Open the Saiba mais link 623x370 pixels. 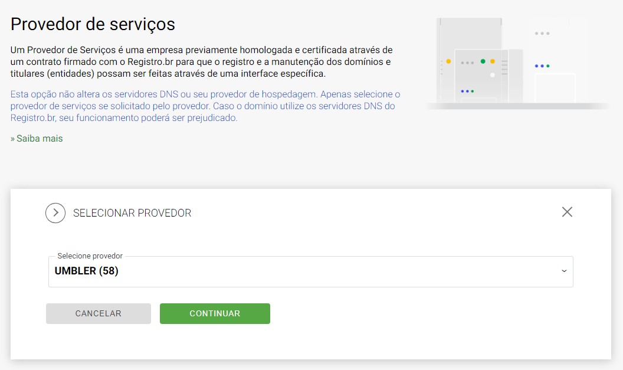[x=37, y=139]
